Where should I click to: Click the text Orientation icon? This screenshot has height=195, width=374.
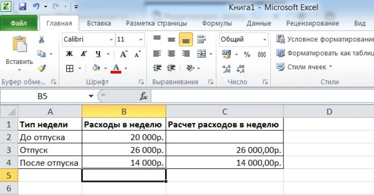[190, 68]
